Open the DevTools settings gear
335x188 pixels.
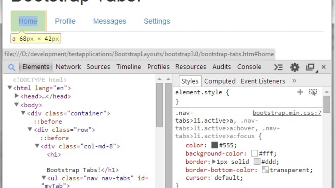tap(295, 67)
